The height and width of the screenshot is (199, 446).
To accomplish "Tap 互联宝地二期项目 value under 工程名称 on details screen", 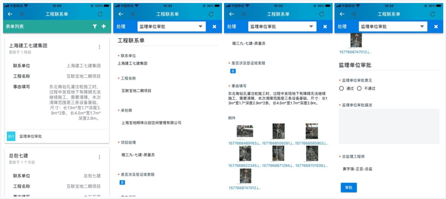I will 136,91.
